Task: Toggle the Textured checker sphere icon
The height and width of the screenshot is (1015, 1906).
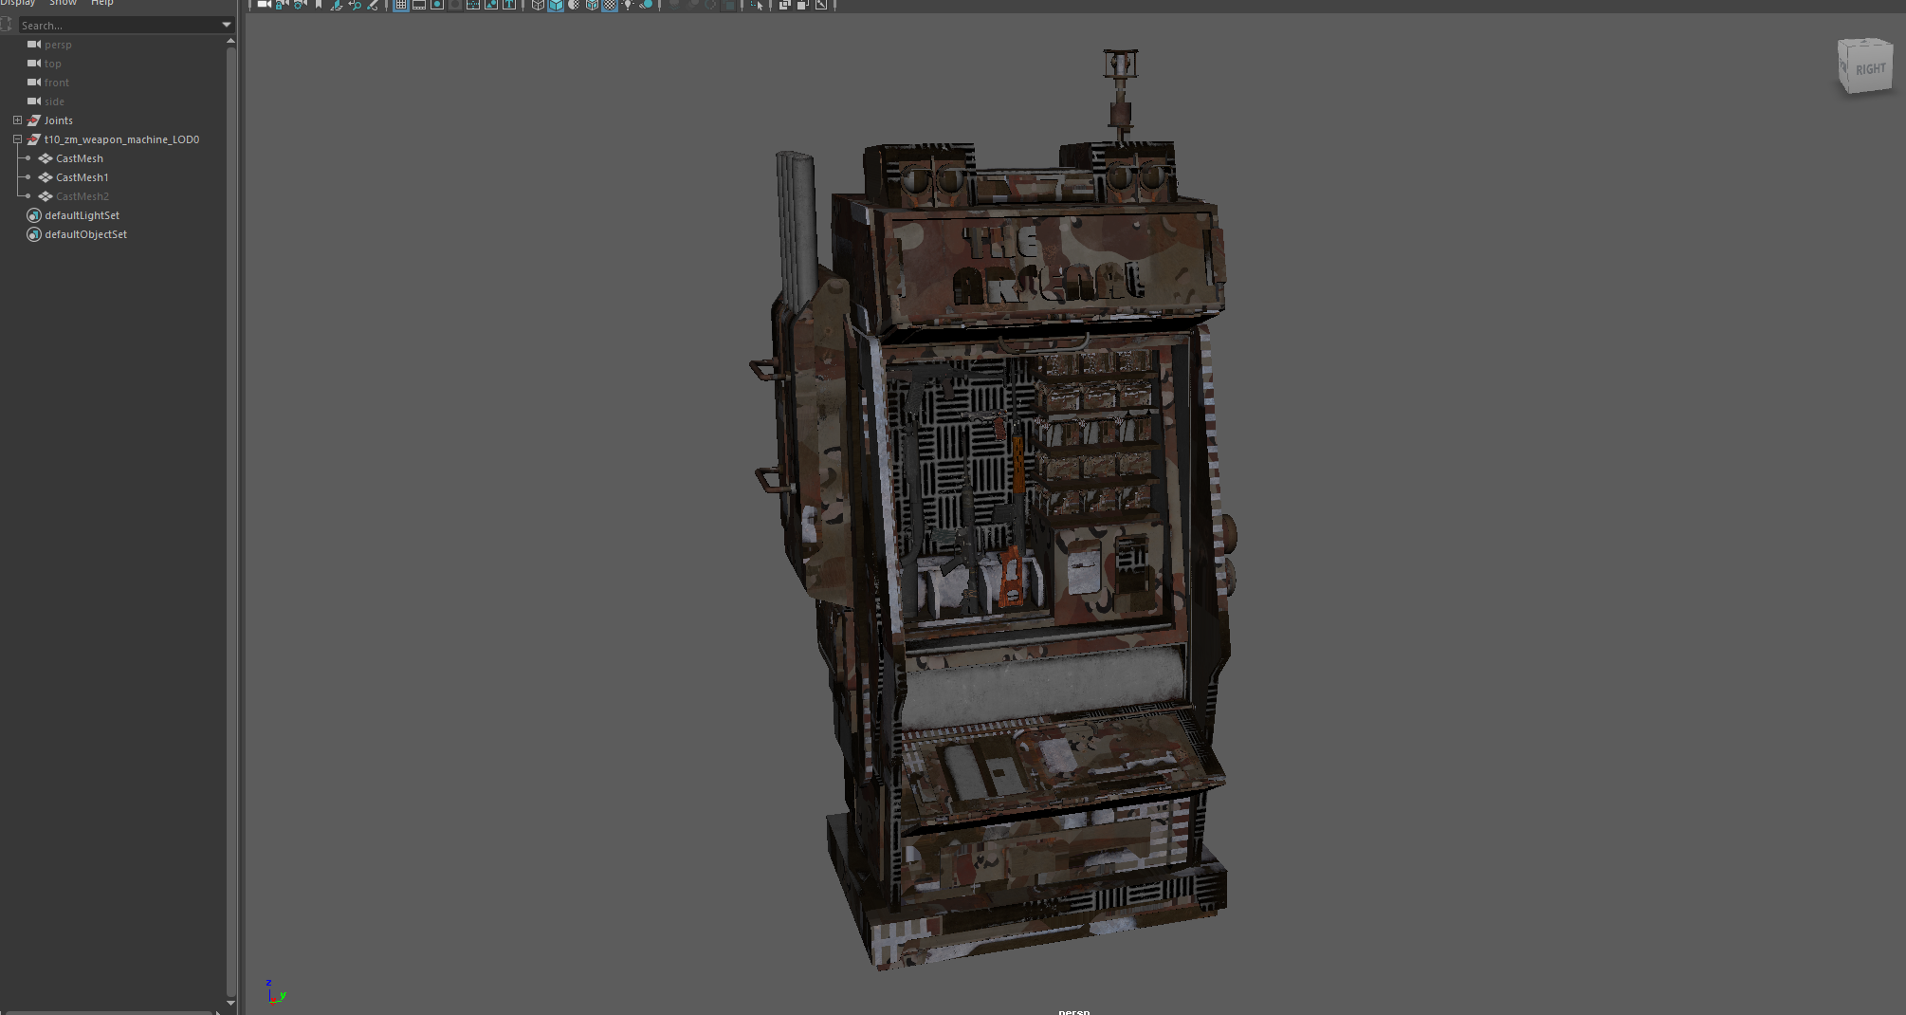Action: [x=610, y=5]
